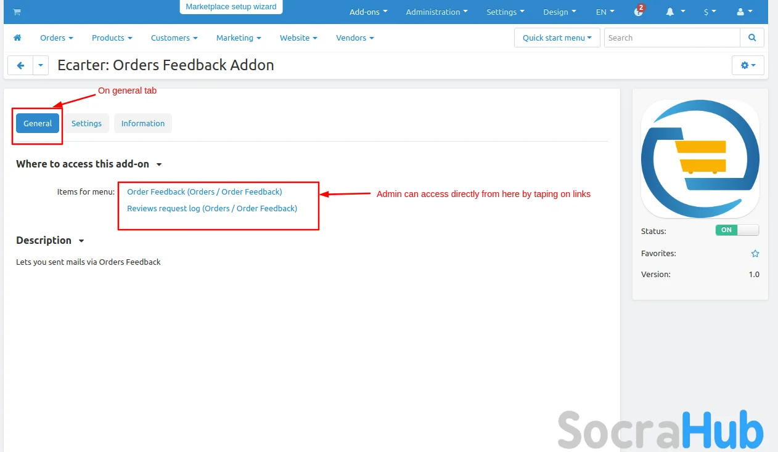Focus the Search input field

click(x=672, y=38)
